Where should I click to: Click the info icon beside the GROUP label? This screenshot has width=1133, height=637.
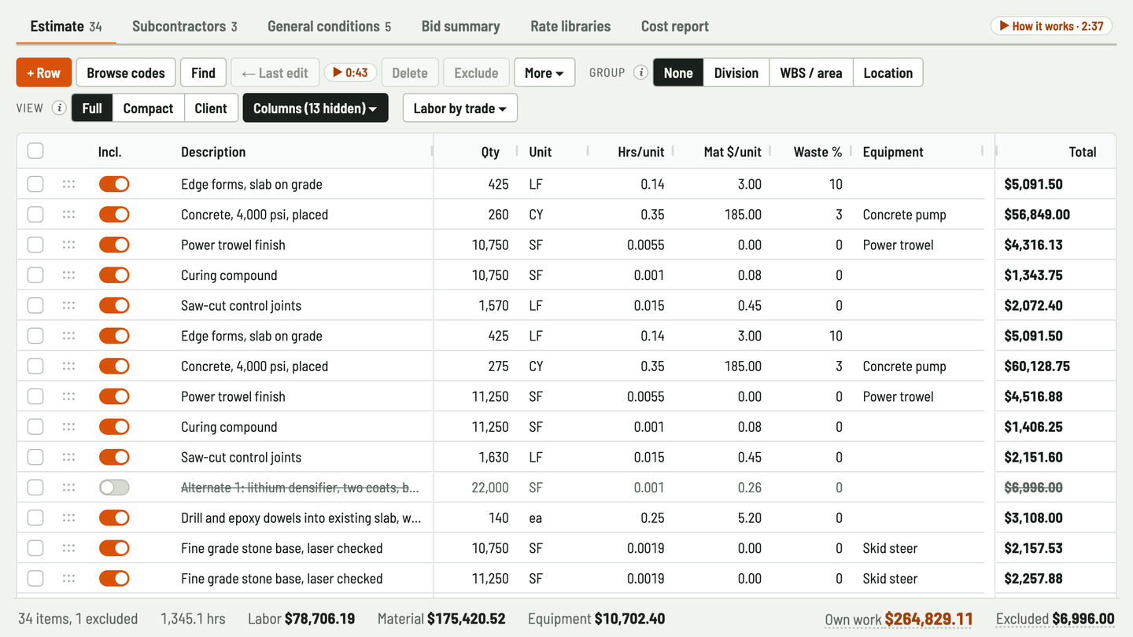pos(641,72)
